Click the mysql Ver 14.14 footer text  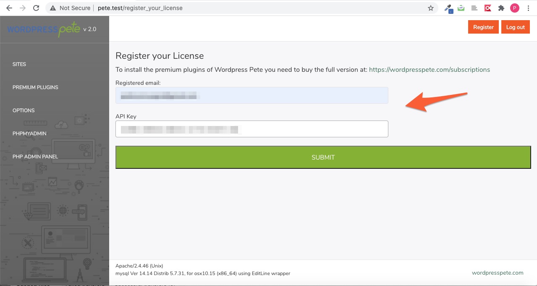(x=203, y=273)
